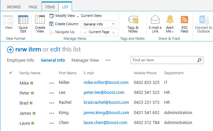Click the Peter family name cell
Screen dimensions: 213x131
pos(25,93)
